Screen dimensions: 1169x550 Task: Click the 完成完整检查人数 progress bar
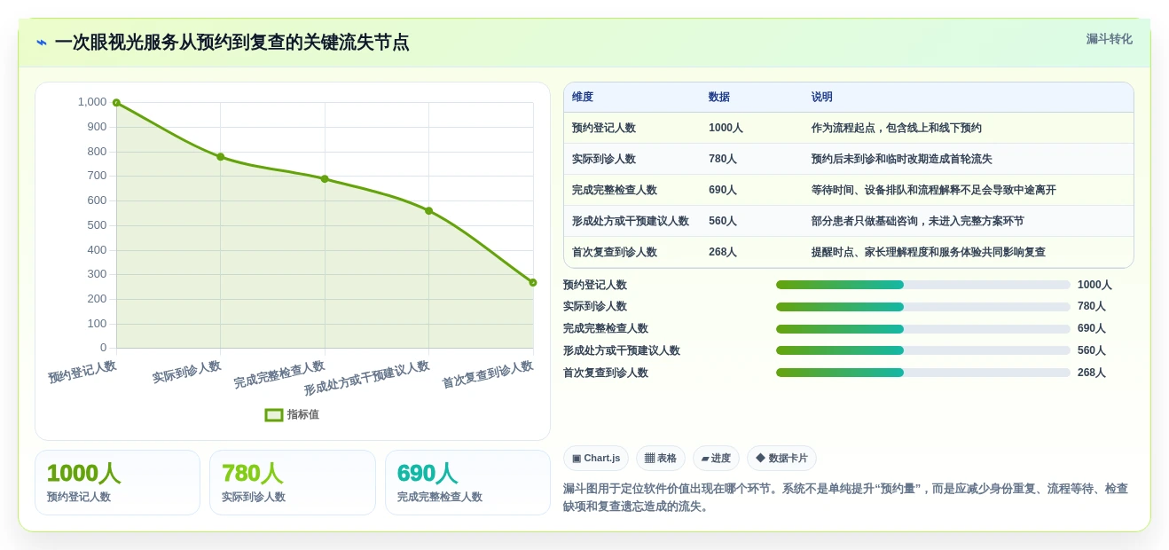(x=923, y=328)
